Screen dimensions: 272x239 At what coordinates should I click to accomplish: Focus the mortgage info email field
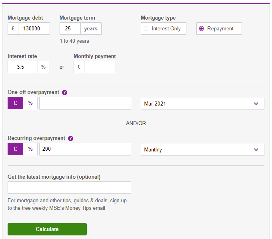pos(69,188)
